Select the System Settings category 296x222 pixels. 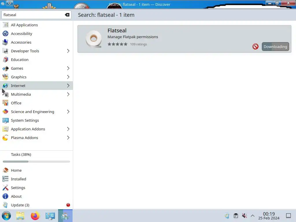(x=36, y=121)
